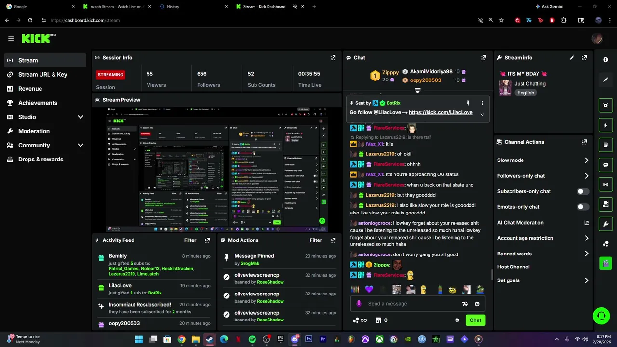Click the purple microphone in chat input
Image resolution: width=617 pixels, height=347 pixels.
point(359,304)
